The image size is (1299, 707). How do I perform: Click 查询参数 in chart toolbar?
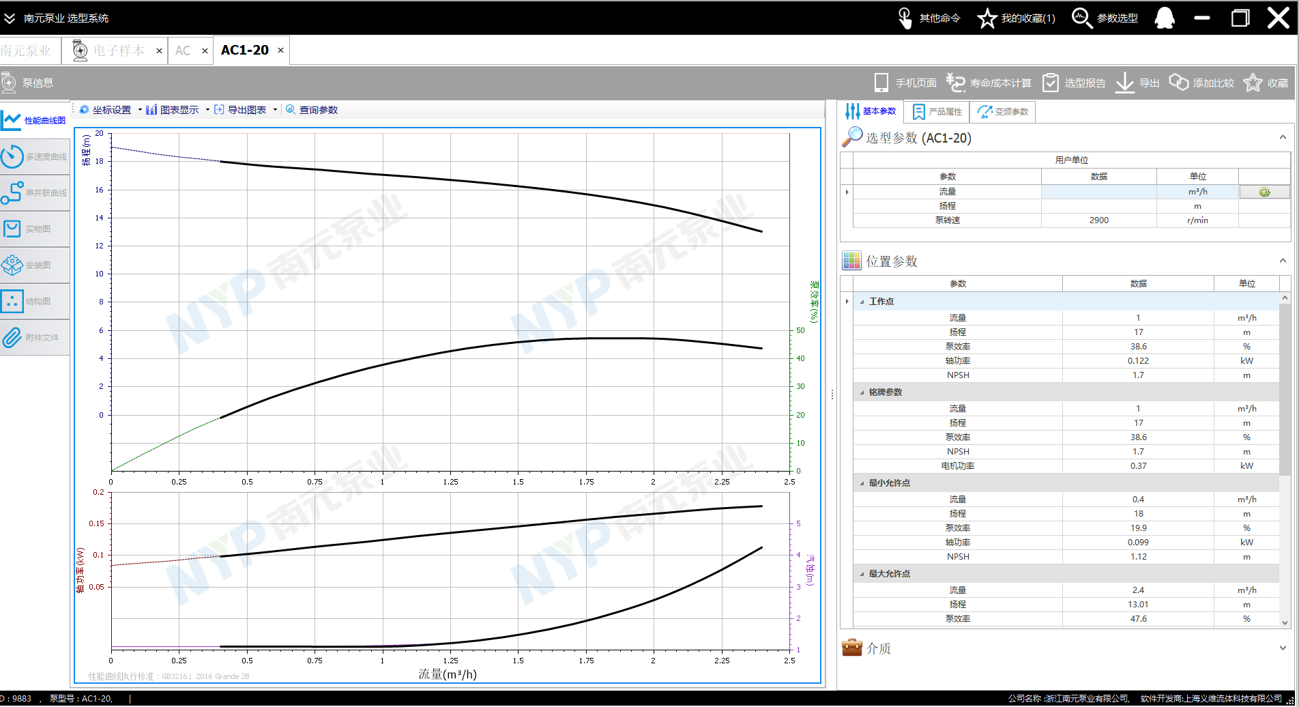[x=312, y=110]
